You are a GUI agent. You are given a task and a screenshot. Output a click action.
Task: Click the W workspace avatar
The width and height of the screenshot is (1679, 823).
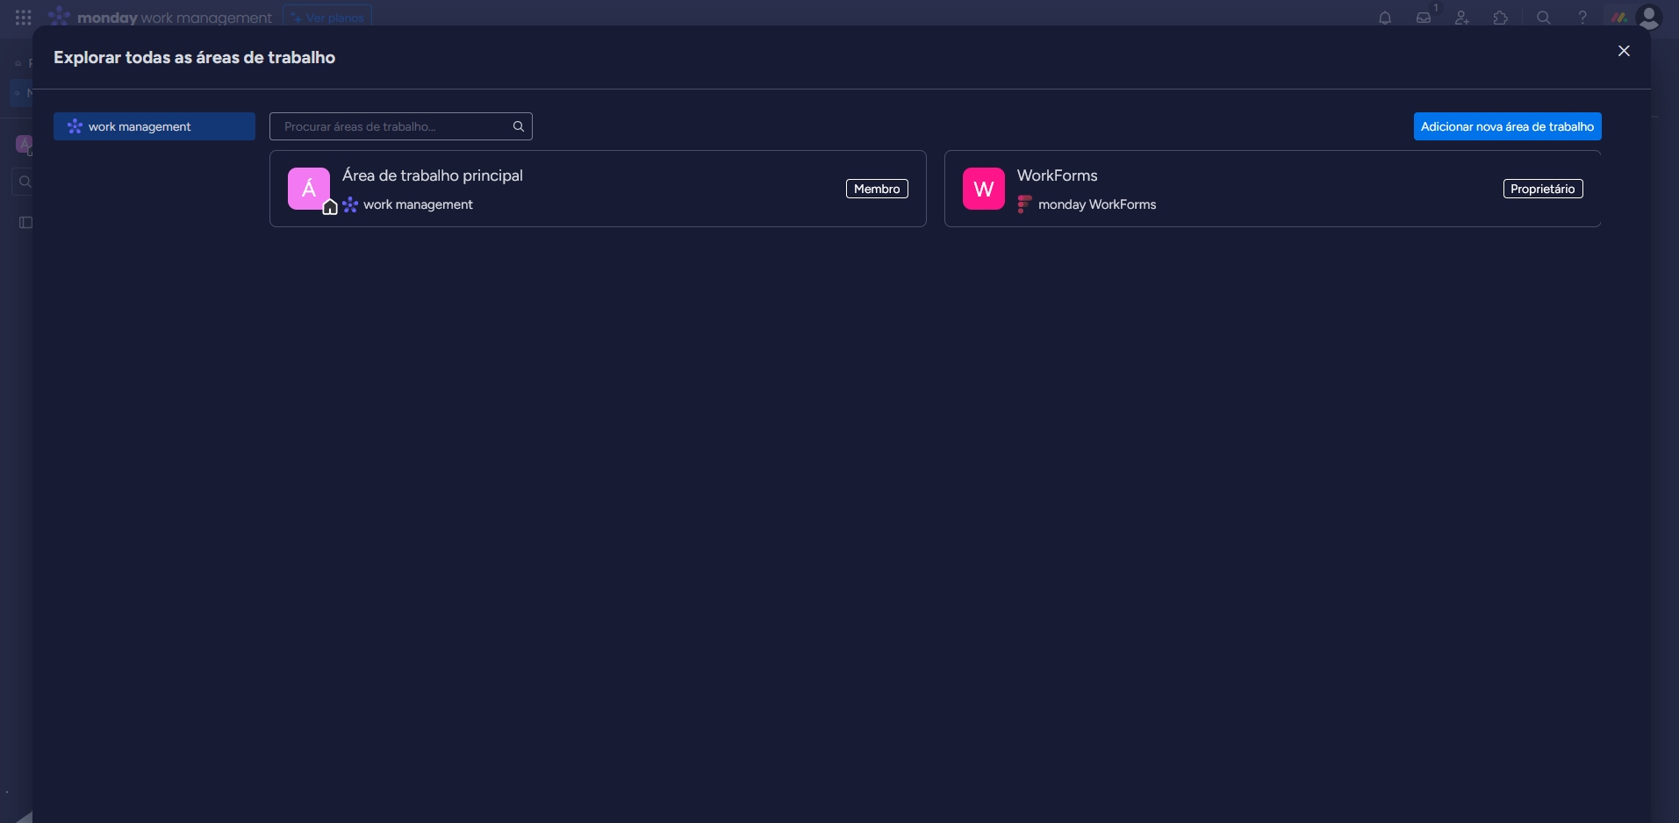coord(984,189)
